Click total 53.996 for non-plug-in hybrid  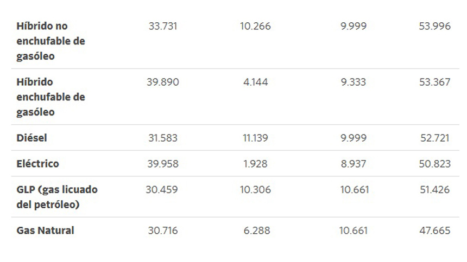pyautogui.click(x=435, y=26)
